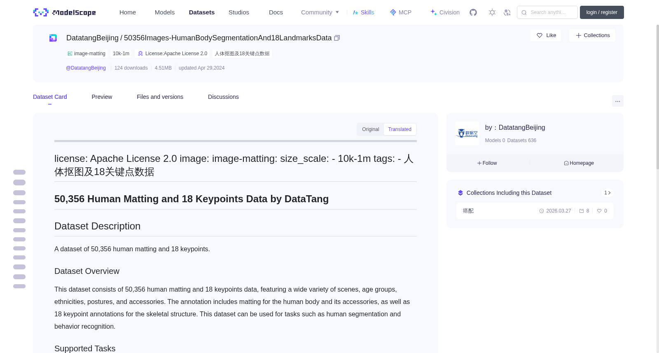Click the Like heart icon
Viewport: 659px width, 353px height.
540,35
